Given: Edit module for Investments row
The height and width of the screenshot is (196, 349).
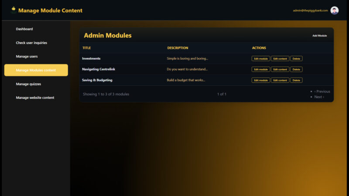Looking at the screenshot, I should (260, 59).
